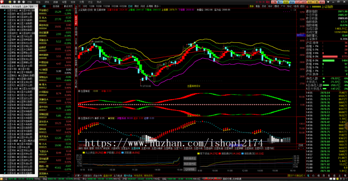This screenshot has height=181, width=348.
Task: Click the minus zoom button under chart
Action: pyautogui.click(x=303, y=148)
